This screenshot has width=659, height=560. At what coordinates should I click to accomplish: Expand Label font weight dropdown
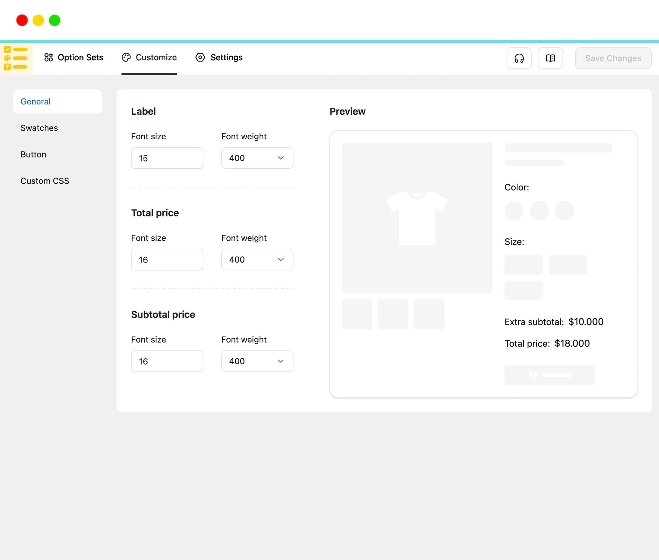tap(257, 158)
